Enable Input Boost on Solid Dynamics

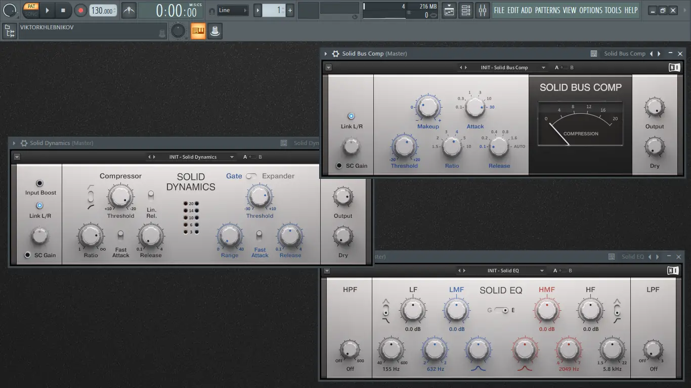point(39,183)
